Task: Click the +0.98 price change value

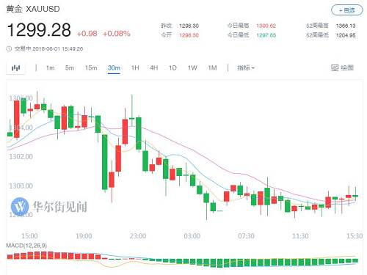Action: click(87, 34)
